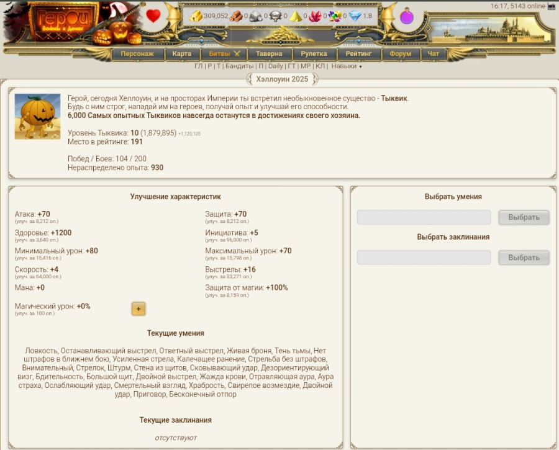Viewport: 559px width, 450px height.
Task: Click the purple mana potion icon
Action: tap(406, 17)
